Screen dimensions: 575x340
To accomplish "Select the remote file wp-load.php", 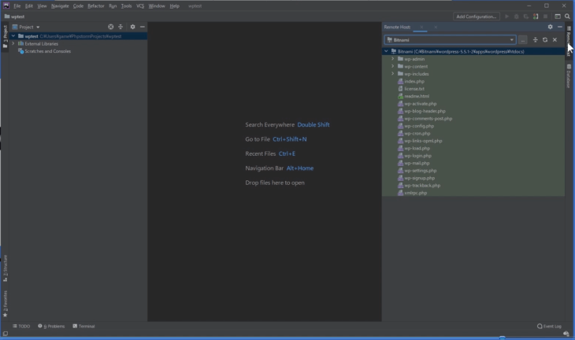I will pos(417,148).
